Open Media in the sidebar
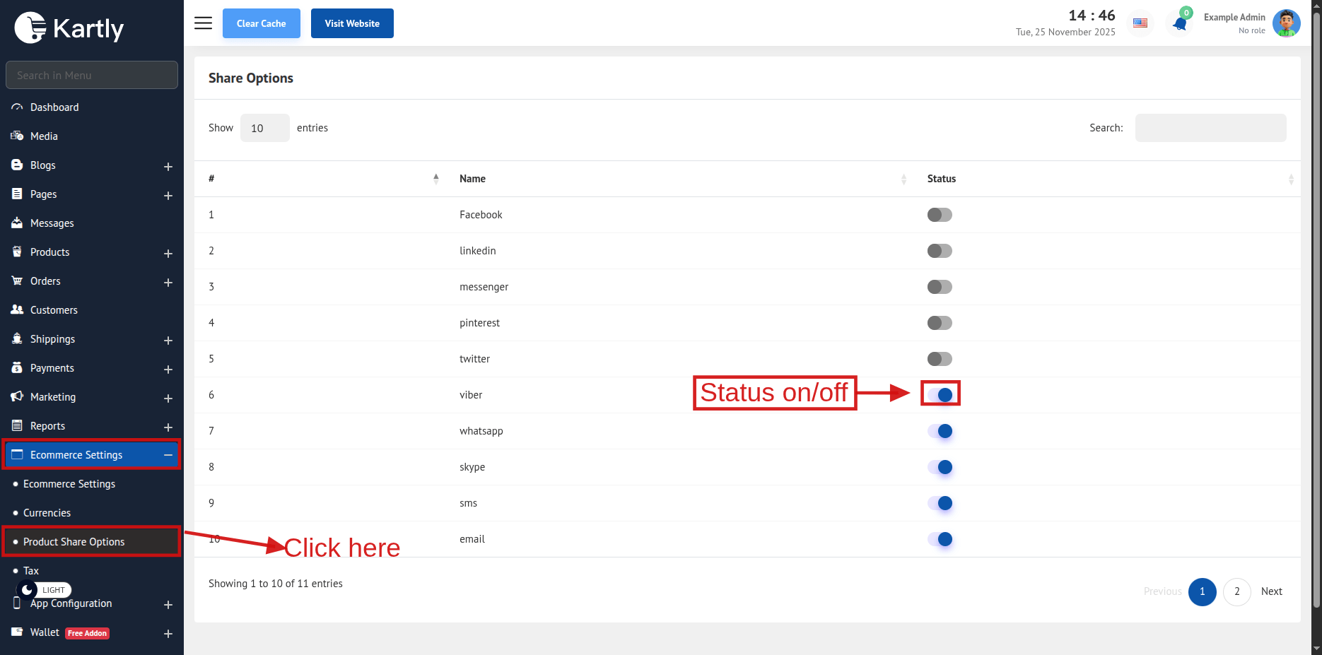 [44, 136]
